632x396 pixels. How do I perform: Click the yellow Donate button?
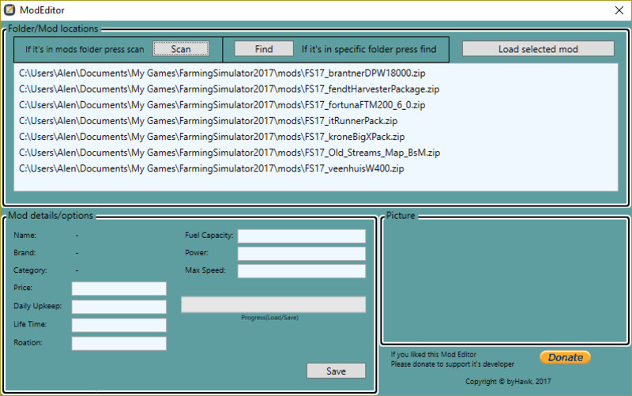point(565,357)
